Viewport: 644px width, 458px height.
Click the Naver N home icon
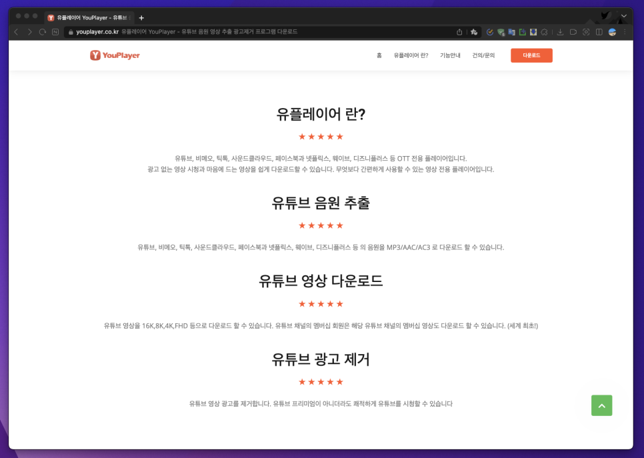pos(55,32)
